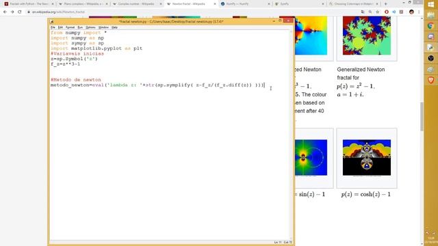Open a new browser tab
438x246 pixels.
click(x=386, y=4)
